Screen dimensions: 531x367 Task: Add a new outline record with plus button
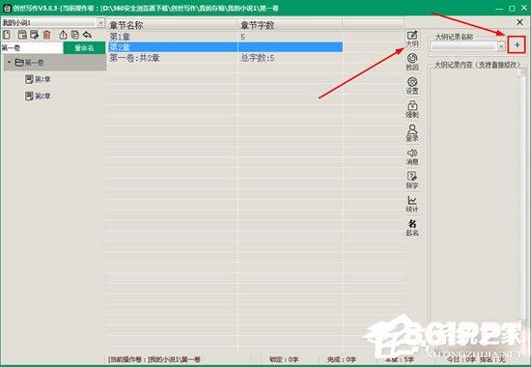(517, 45)
